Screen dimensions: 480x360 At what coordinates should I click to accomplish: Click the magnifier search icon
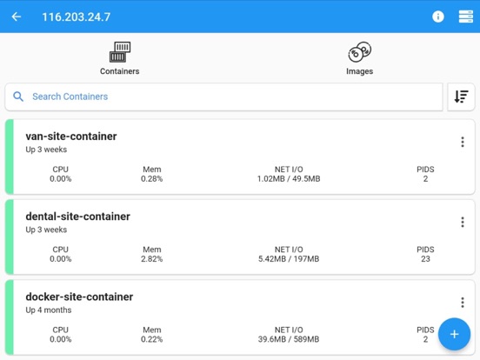coord(18,97)
